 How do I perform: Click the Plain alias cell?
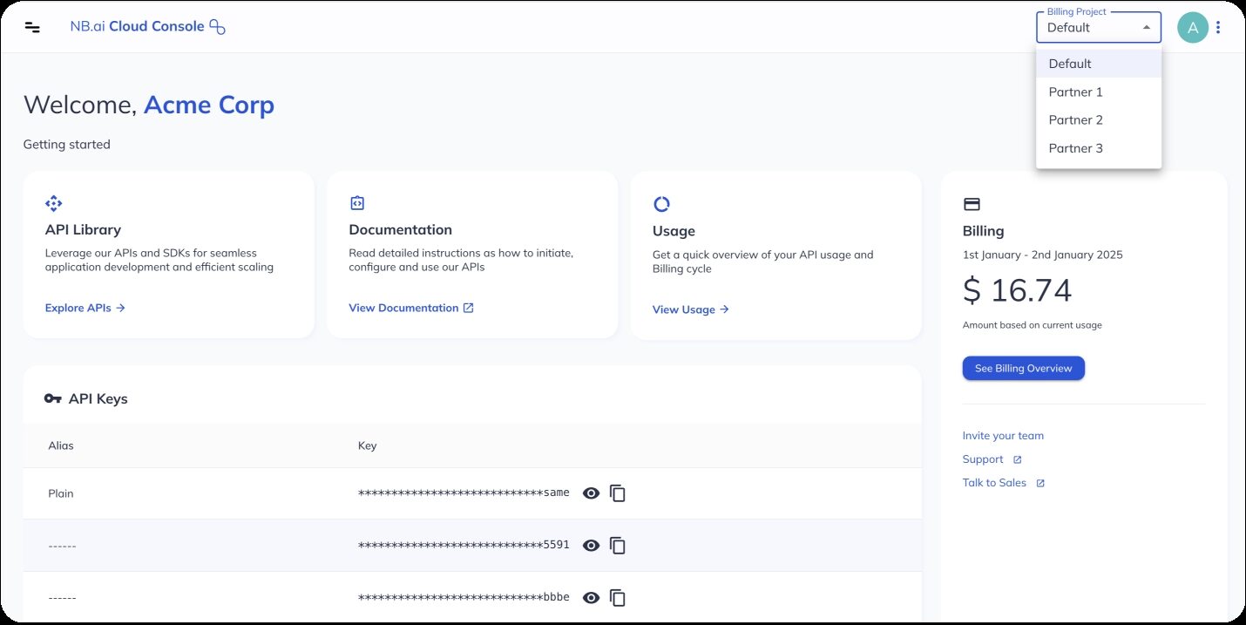tap(61, 493)
